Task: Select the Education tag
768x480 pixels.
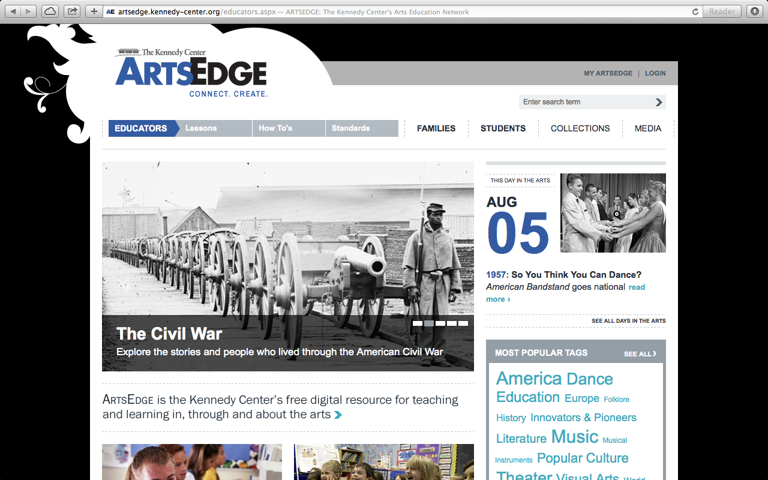Action: [x=528, y=397]
